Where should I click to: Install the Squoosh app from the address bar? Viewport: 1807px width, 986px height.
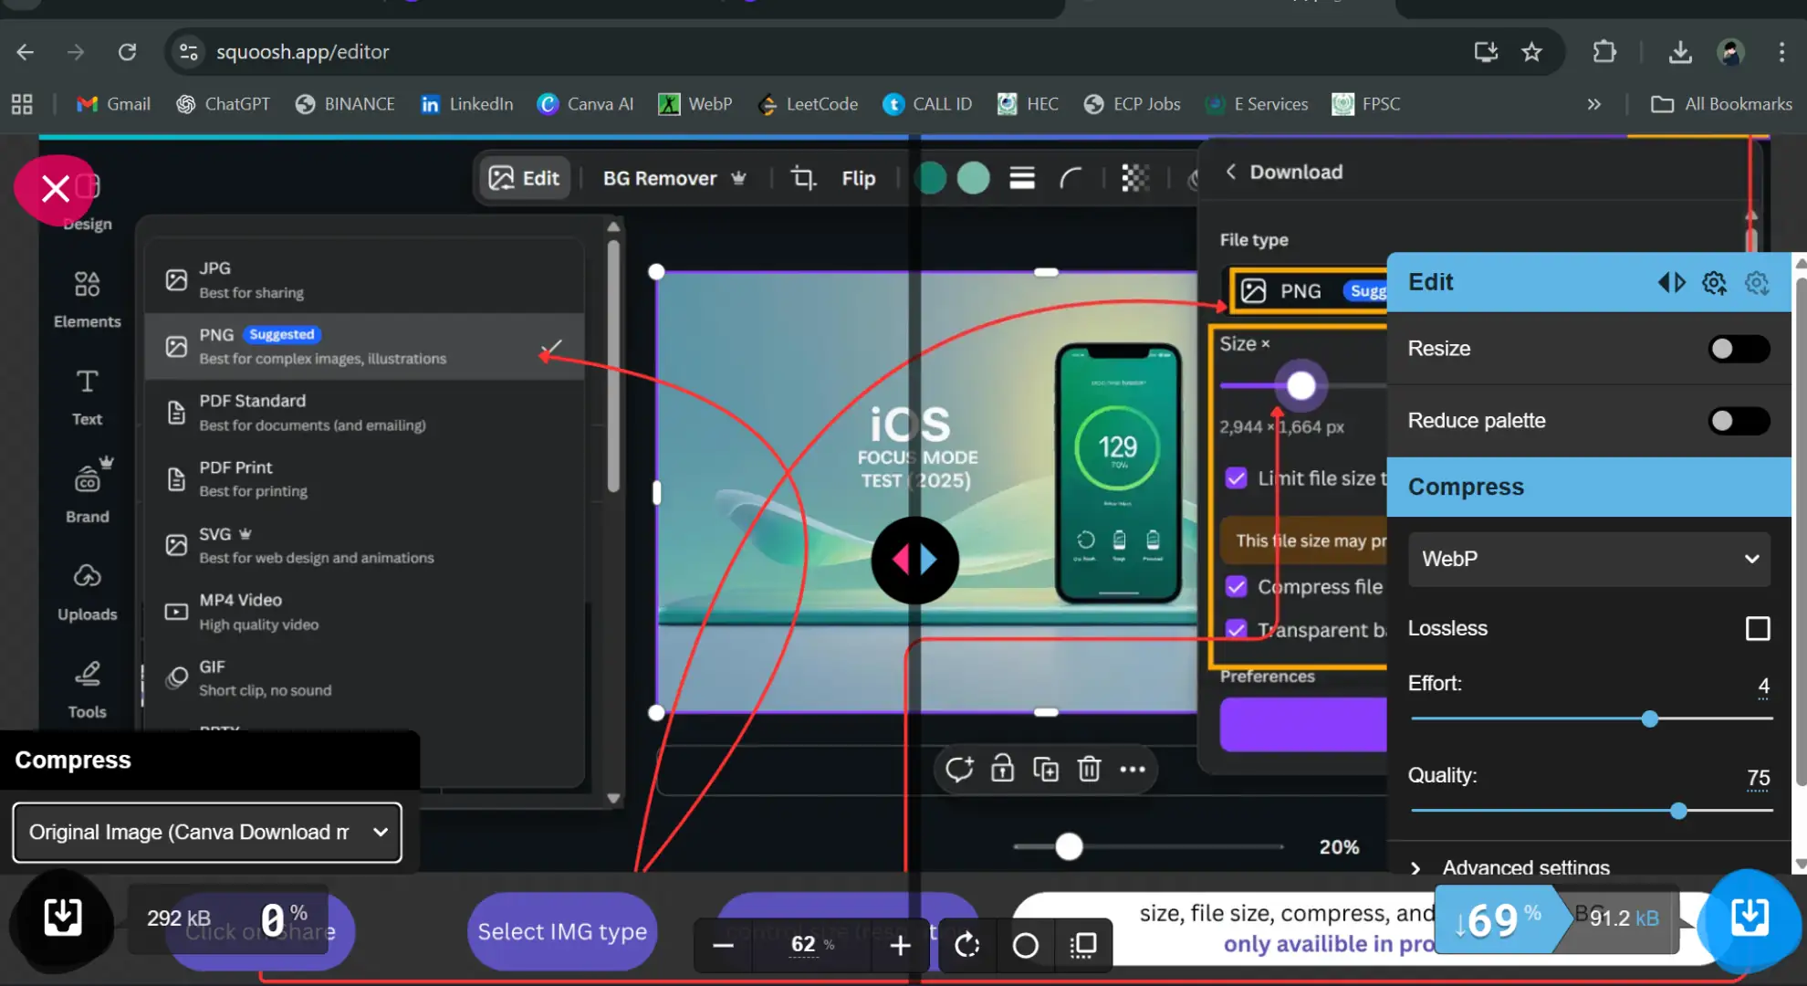(1486, 52)
